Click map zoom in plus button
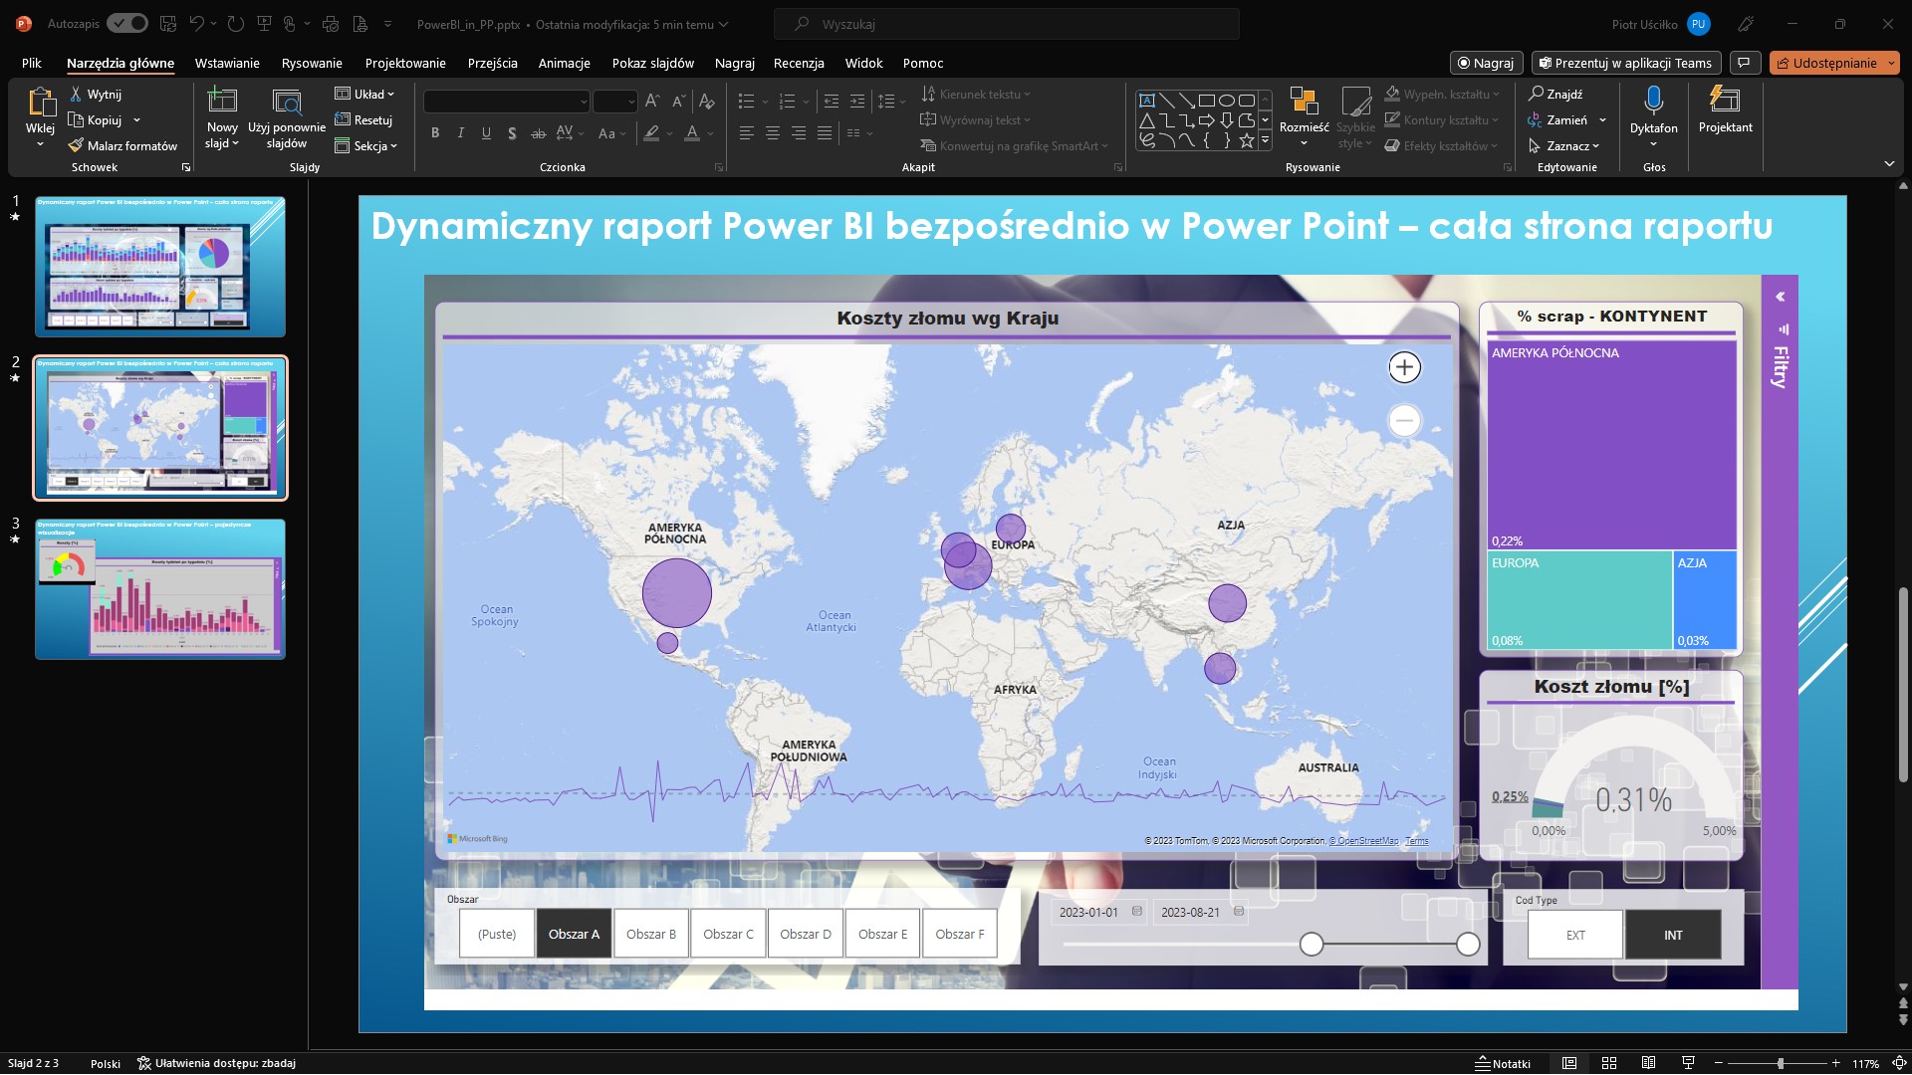The height and width of the screenshot is (1075, 1912). [x=1404, y=367]
